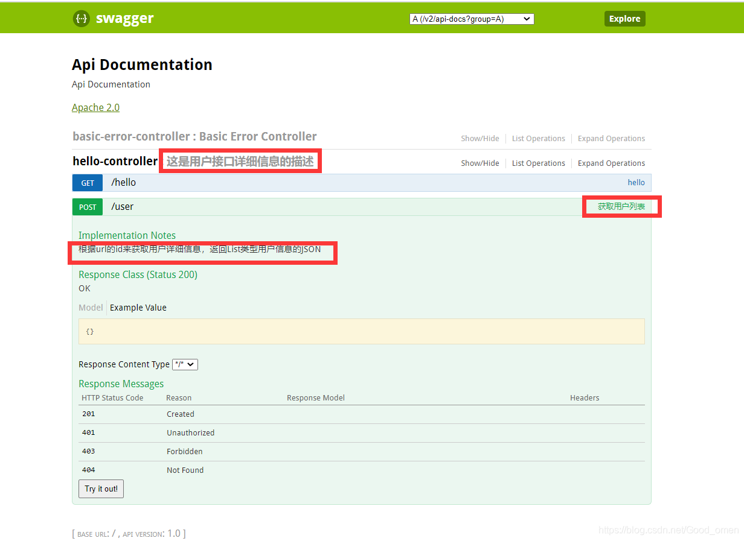The image size is (744, 541).
Task: Click List Operations for basic-error-controller
Action: click(x=539, y=138)
